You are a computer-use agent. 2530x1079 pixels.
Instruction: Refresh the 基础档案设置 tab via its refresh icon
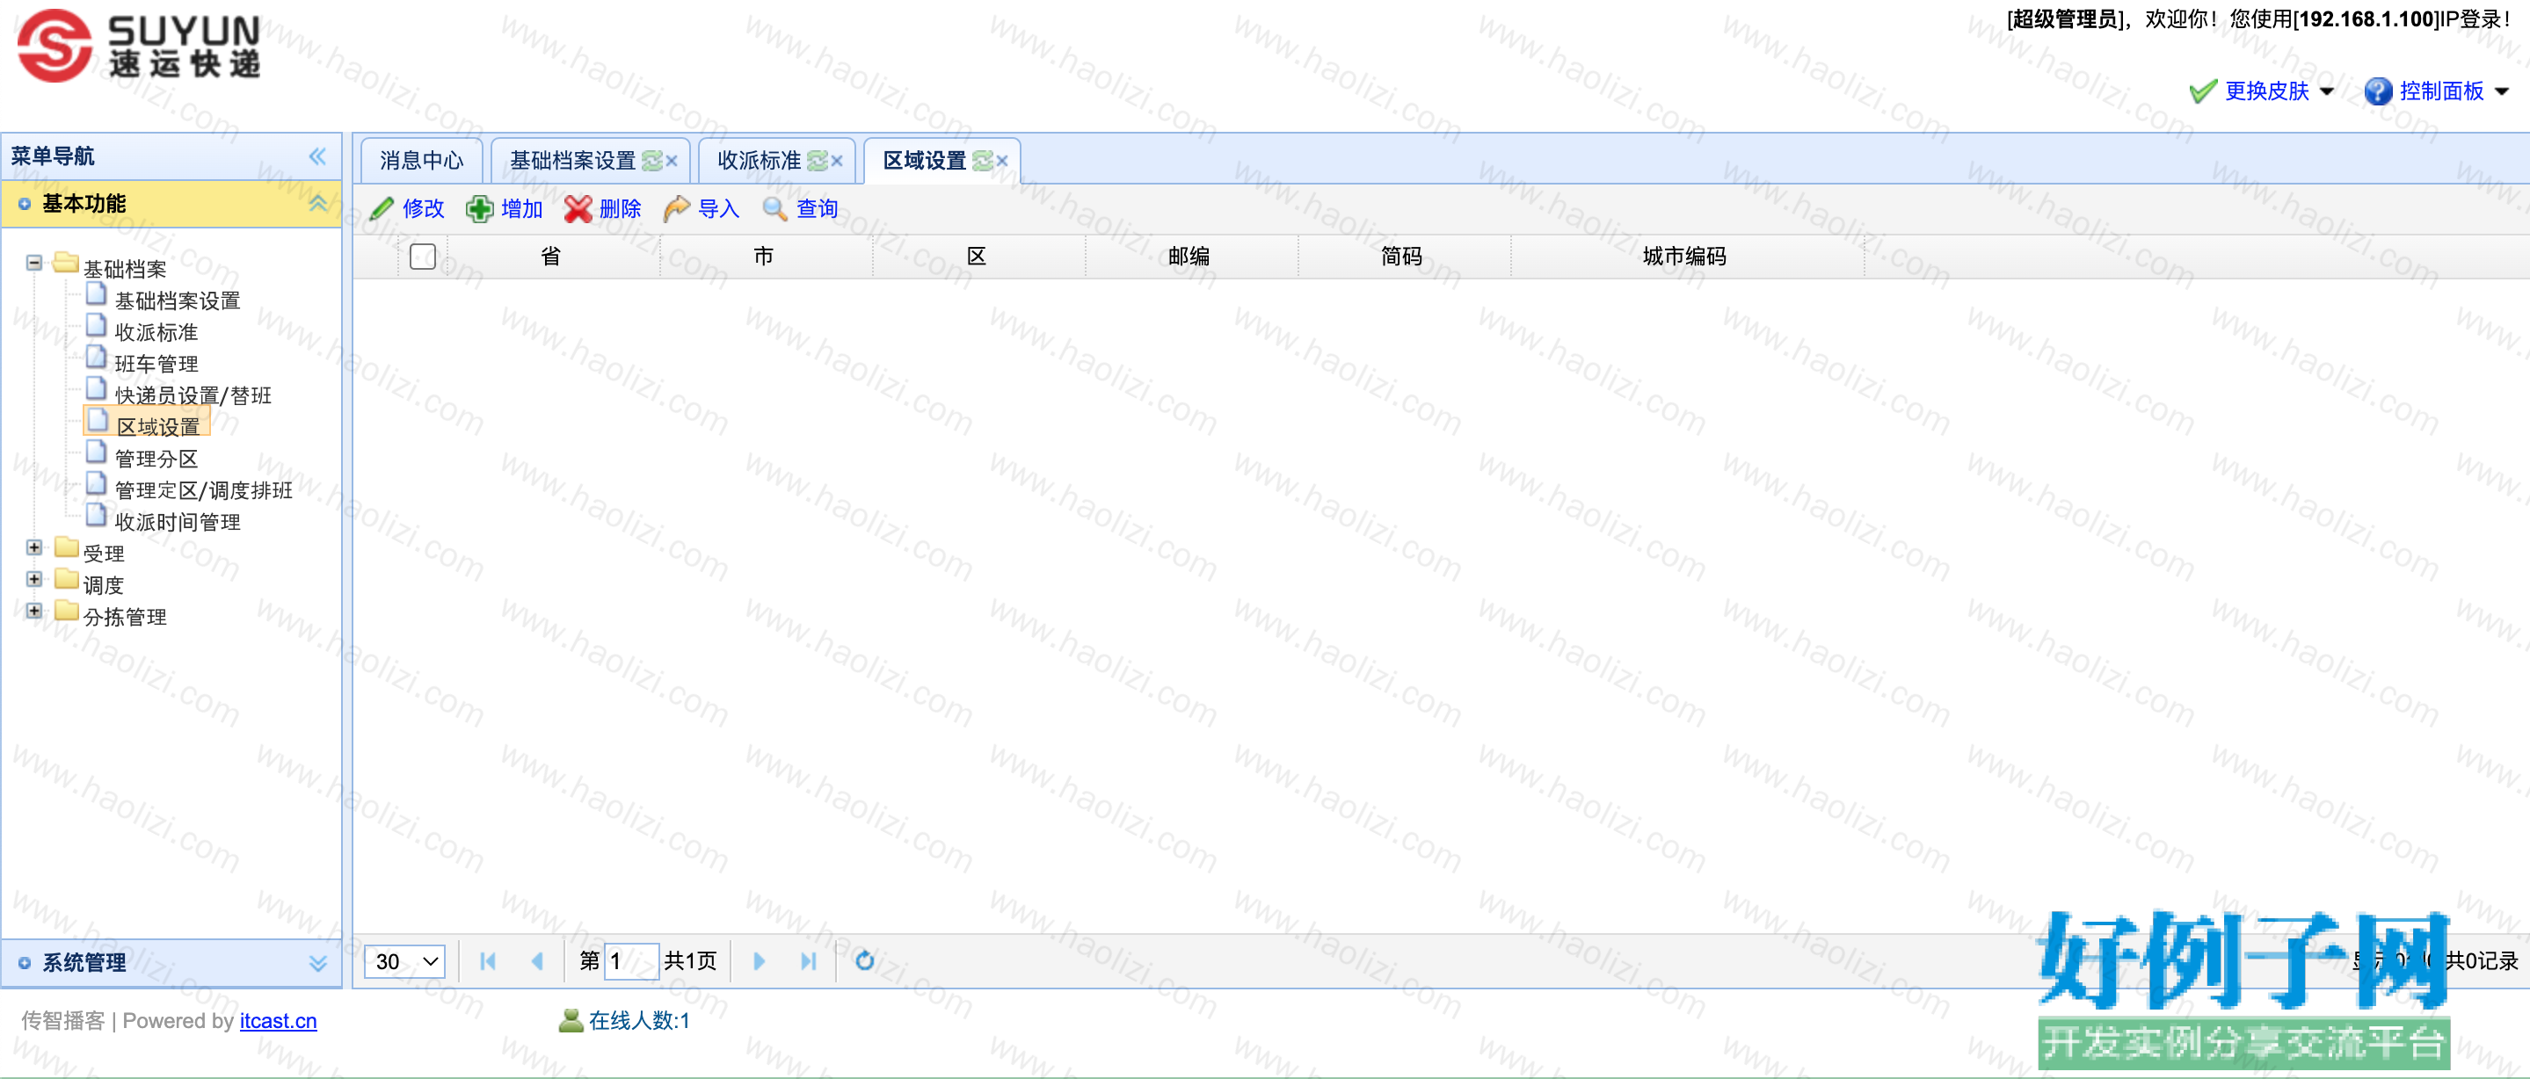[x=652, y=161]
